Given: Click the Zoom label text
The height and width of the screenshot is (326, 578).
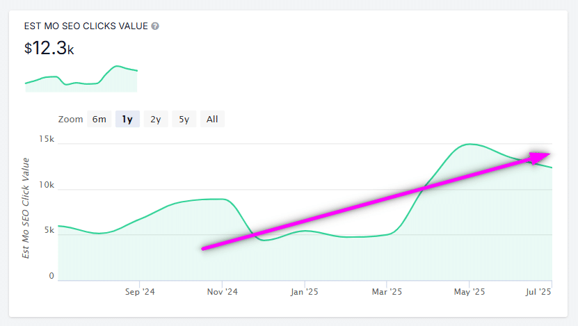Looking at the screenshot, I should 70,120.
